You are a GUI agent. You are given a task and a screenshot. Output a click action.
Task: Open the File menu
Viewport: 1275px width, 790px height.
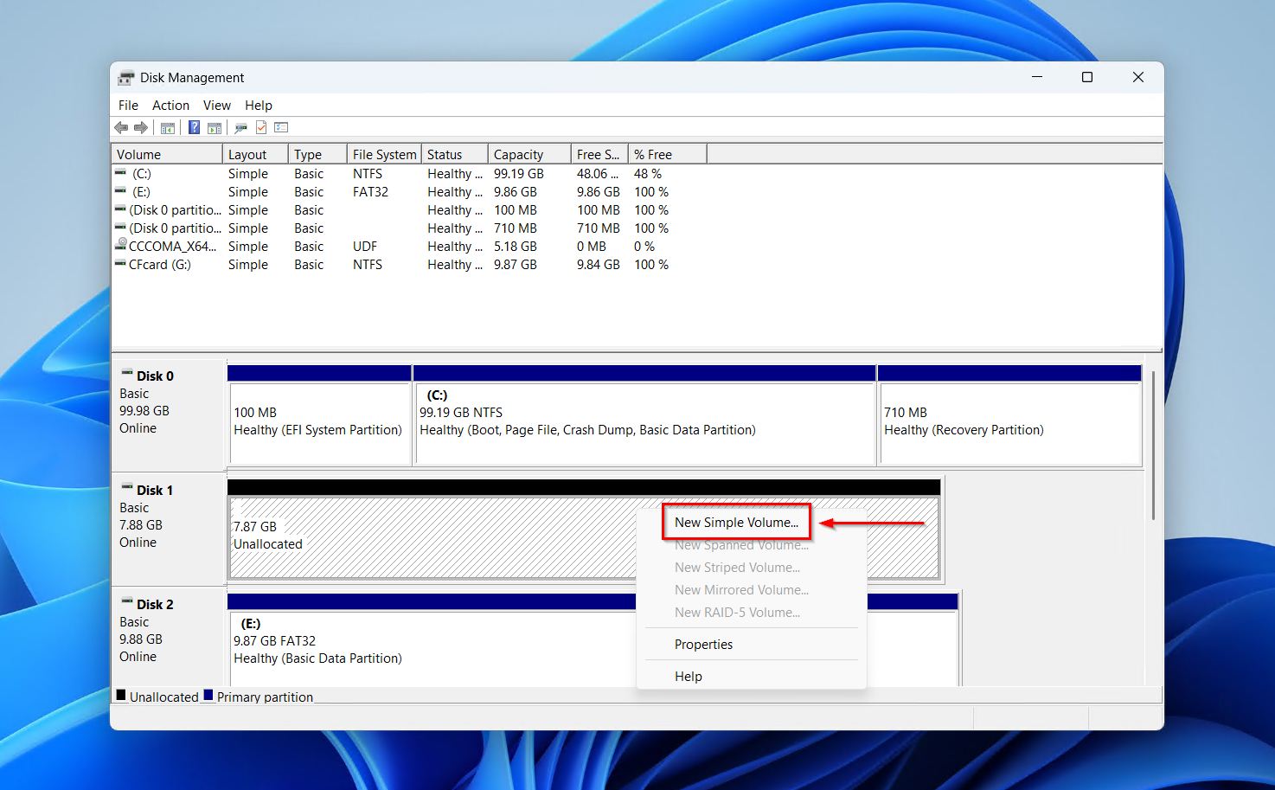coord(128,106)
